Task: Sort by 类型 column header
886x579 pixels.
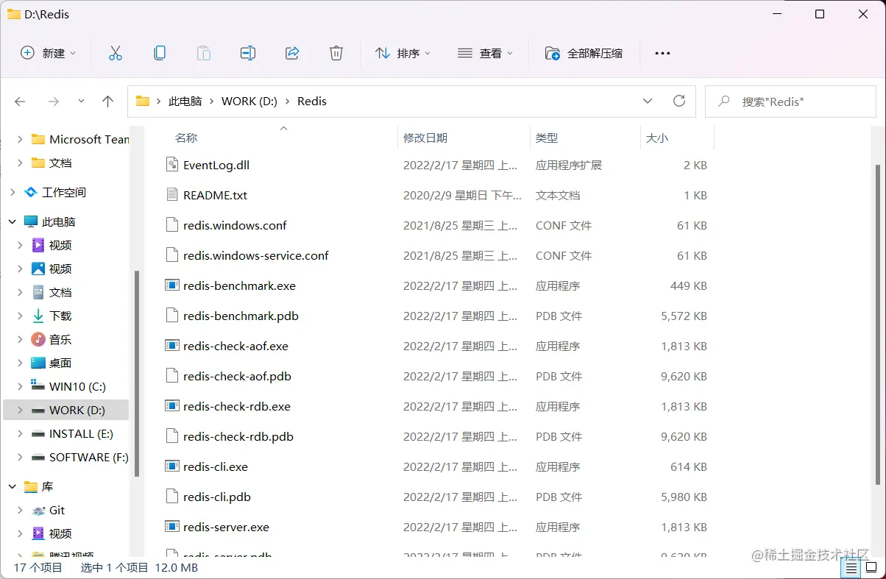Action: click(x=547, y=138)
